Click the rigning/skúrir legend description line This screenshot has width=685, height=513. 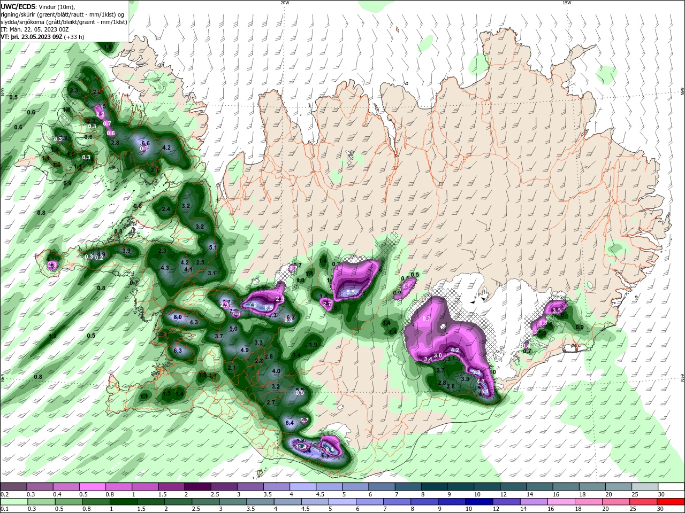pos(63,14)
